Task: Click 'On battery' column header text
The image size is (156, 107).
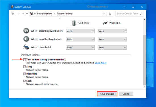Action: [x=84, y=23]
